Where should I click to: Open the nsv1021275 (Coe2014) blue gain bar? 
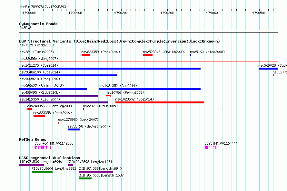pyautogui.click(x=110, y=69)
